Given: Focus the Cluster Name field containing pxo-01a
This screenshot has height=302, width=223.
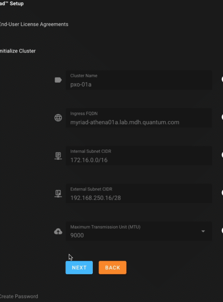Looking at the screenshot, I should tap(138, 80).
